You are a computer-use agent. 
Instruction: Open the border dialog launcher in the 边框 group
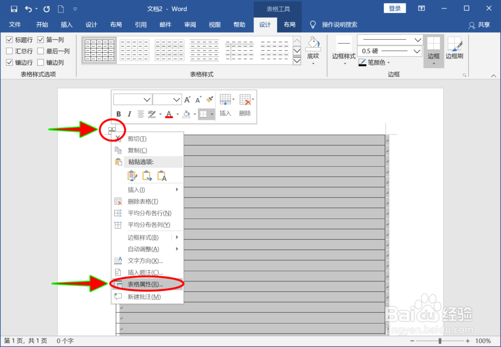coord(464,75)
